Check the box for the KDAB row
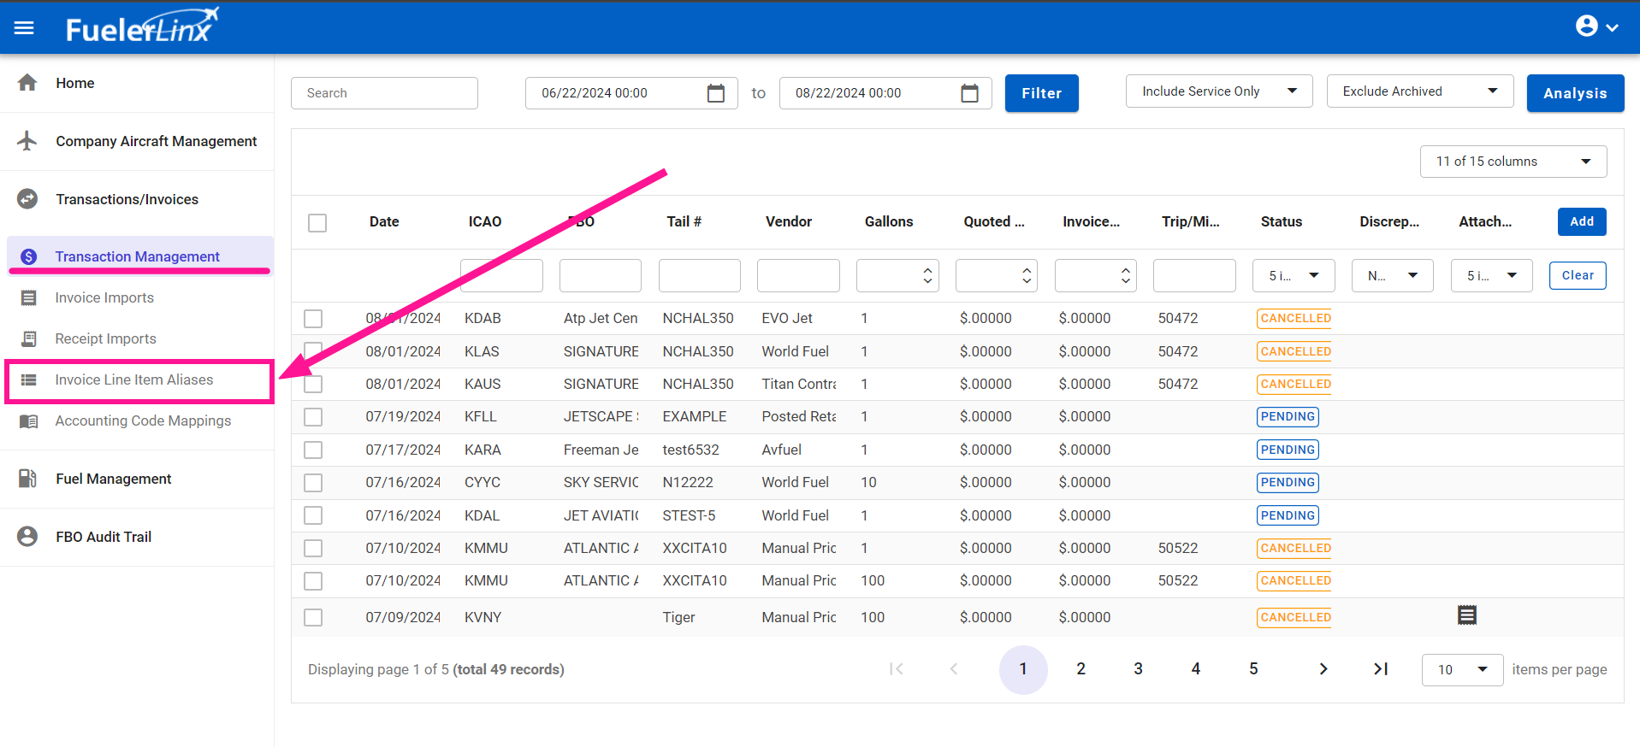The image size is (1640, 747). click(x=313, y=319)
